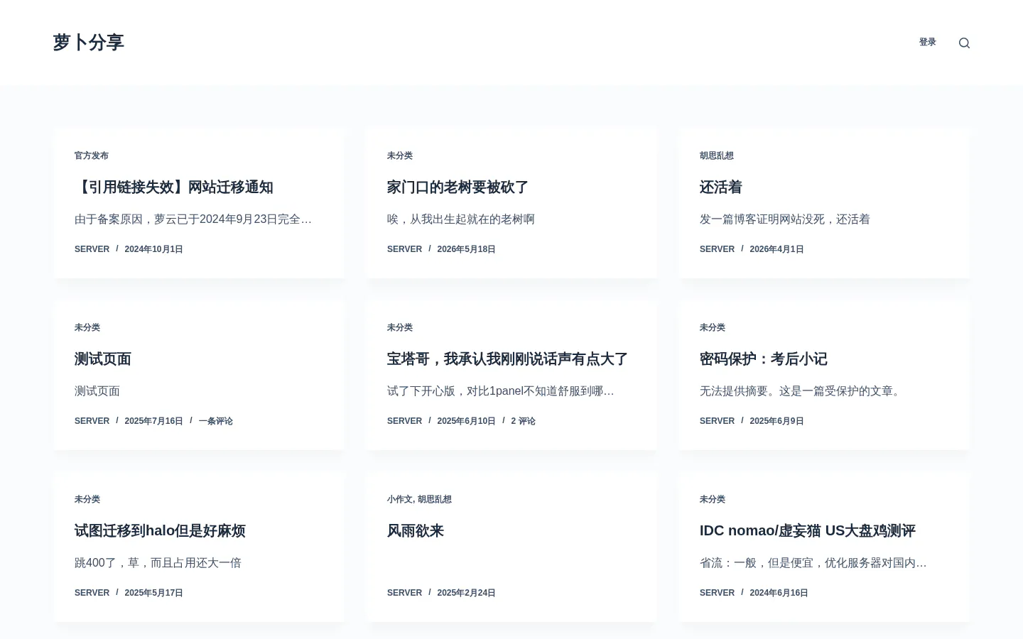Go to 萝卜分享 site home title
This screenshot has height=639, width=1023.
(x=89, y=43)
